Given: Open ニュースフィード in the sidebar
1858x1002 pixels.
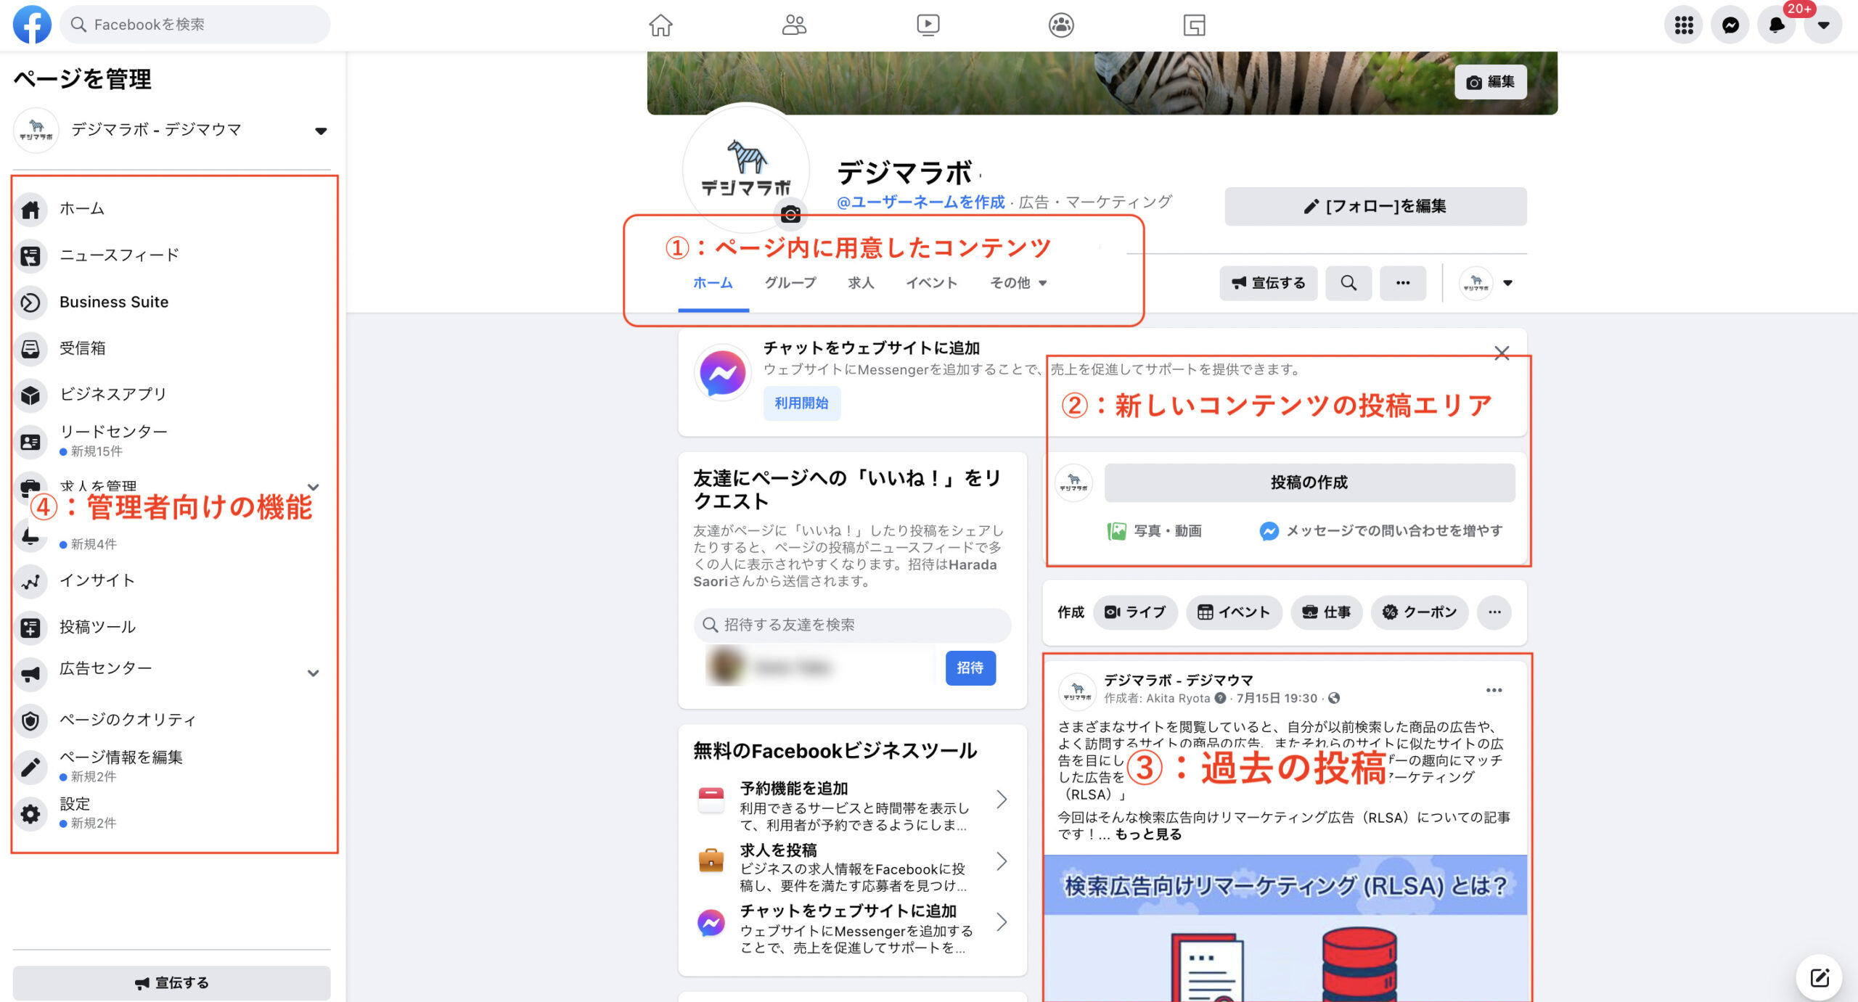Looking at the screenshot, I should [x=171, y=255].
